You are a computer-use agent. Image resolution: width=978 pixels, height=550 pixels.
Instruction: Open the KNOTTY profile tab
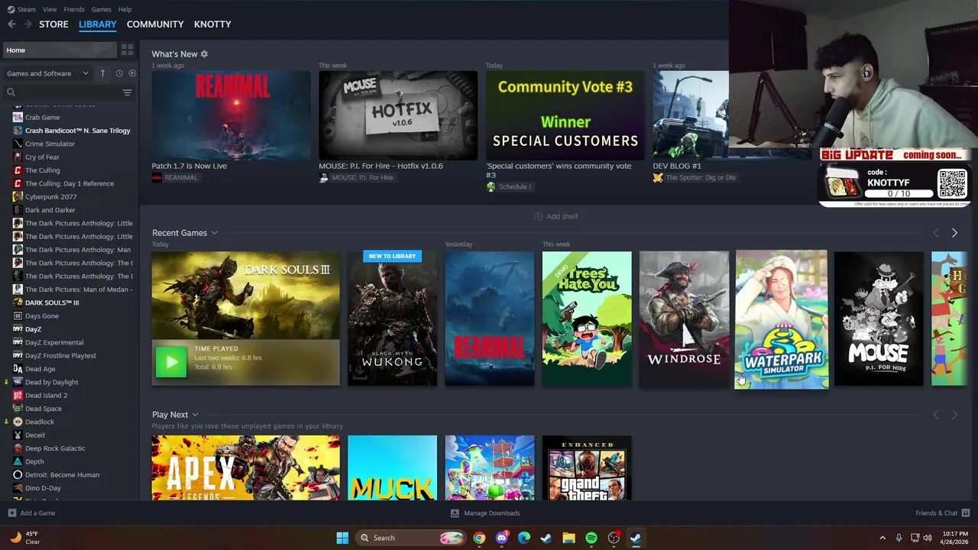(212, 24)
